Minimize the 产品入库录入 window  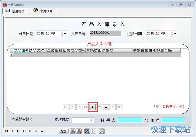(172, 5)
